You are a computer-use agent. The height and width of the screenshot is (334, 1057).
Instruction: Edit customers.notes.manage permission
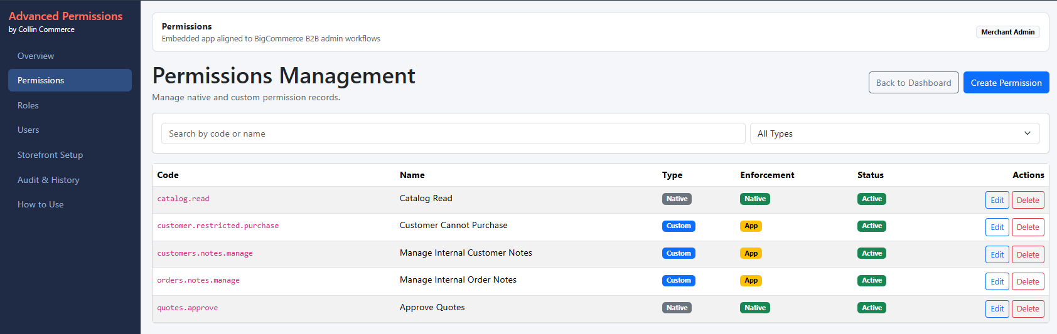pyautogui.click(x=997, y=254)
